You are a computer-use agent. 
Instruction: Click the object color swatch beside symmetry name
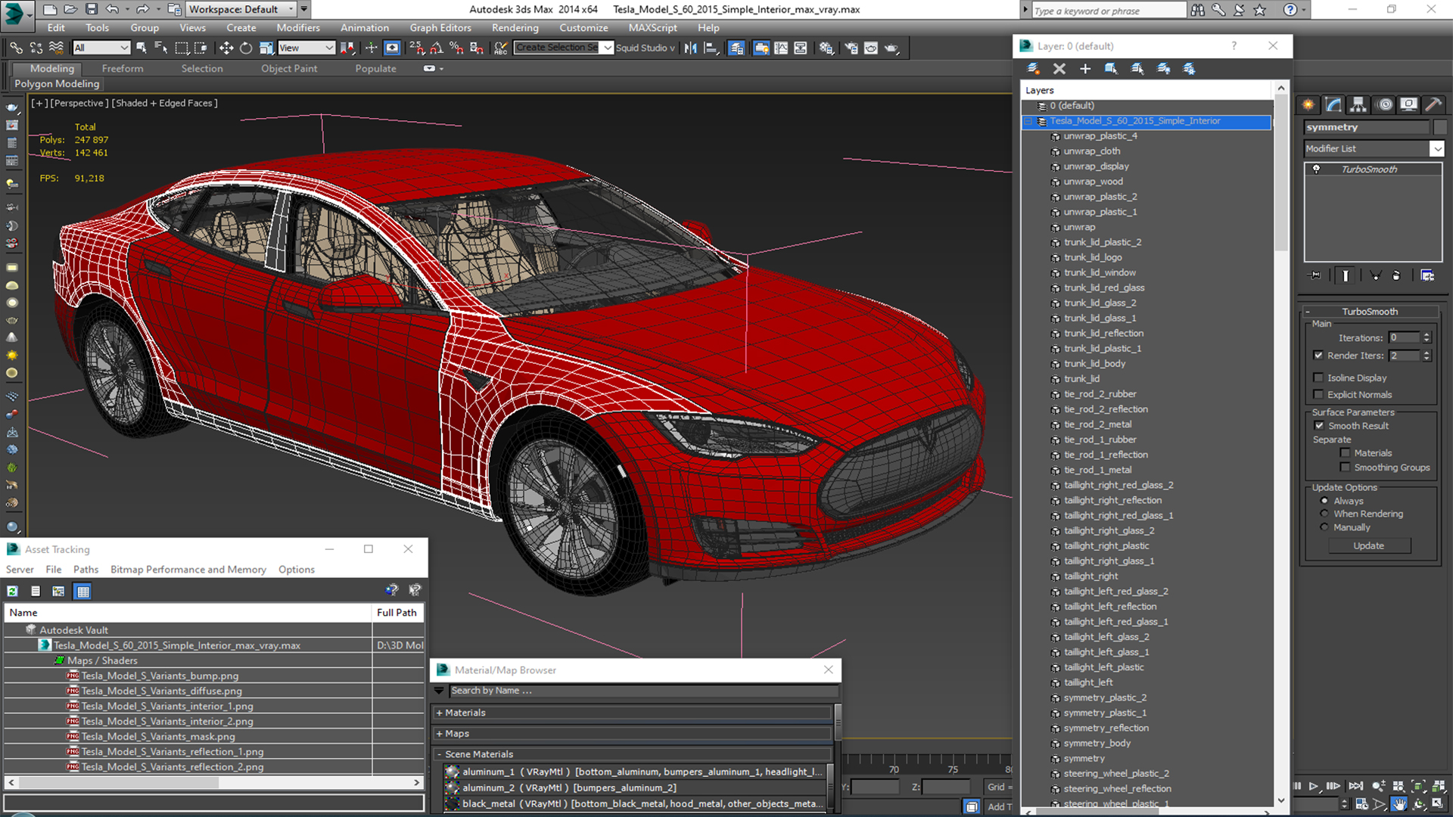[x=1439, y=127]
